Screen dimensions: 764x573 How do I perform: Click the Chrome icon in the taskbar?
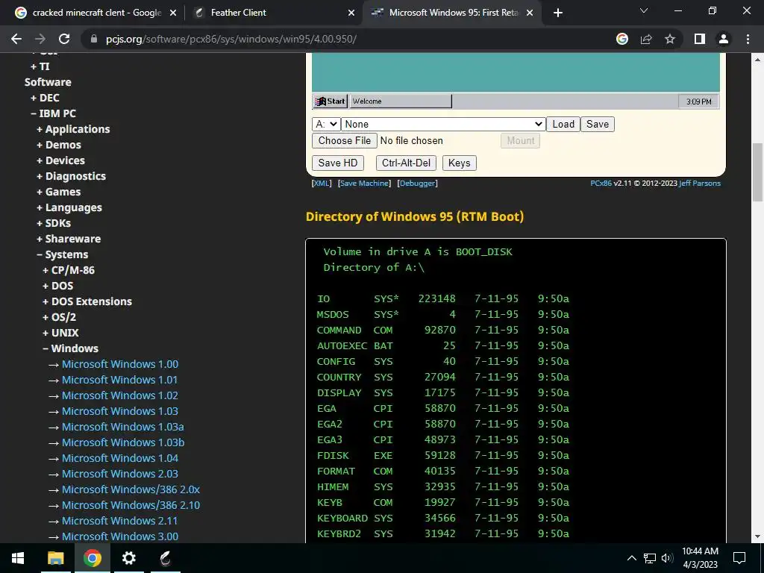coord(92,558)
